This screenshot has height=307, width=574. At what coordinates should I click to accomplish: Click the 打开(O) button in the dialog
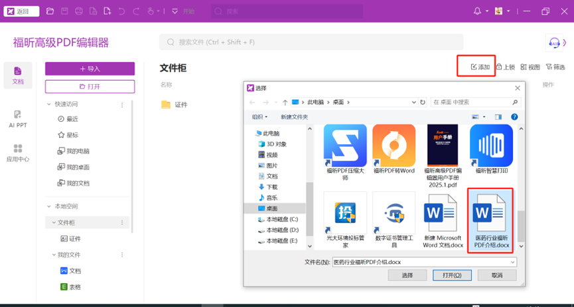click(452, 275)
